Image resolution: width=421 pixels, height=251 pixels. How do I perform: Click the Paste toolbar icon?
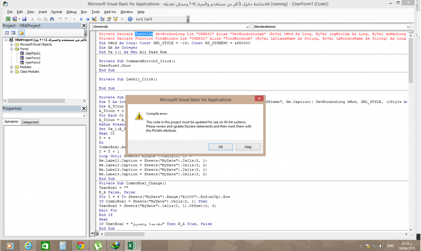tap(45, 19)
